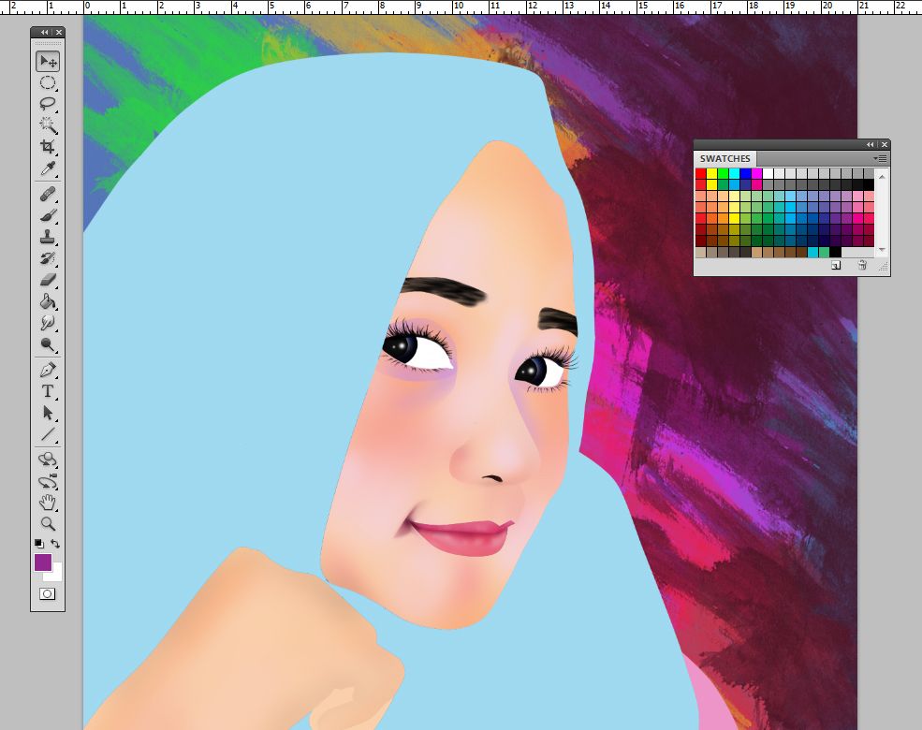Select the Crop tool
This screenshot has width=922, height=730.
[48, 146]
